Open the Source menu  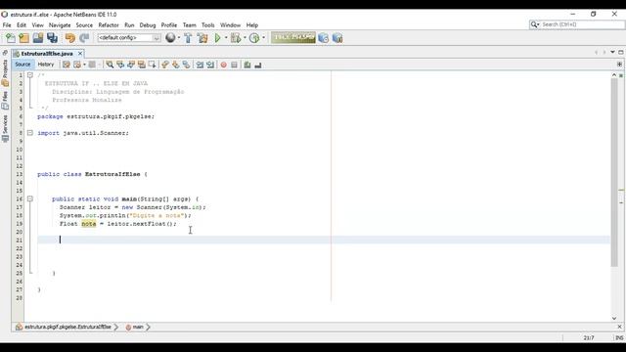pyautogui.click(x=84, y=25)
